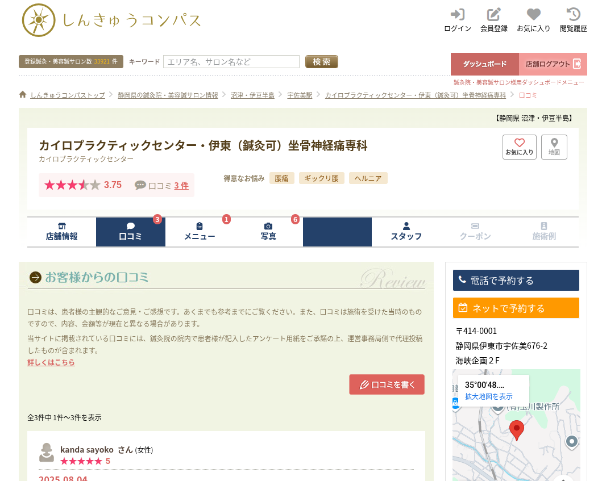The image size is (602, 481).
Task: Click 店舗ログアウト to log out
Action: [x=553, y=64]
